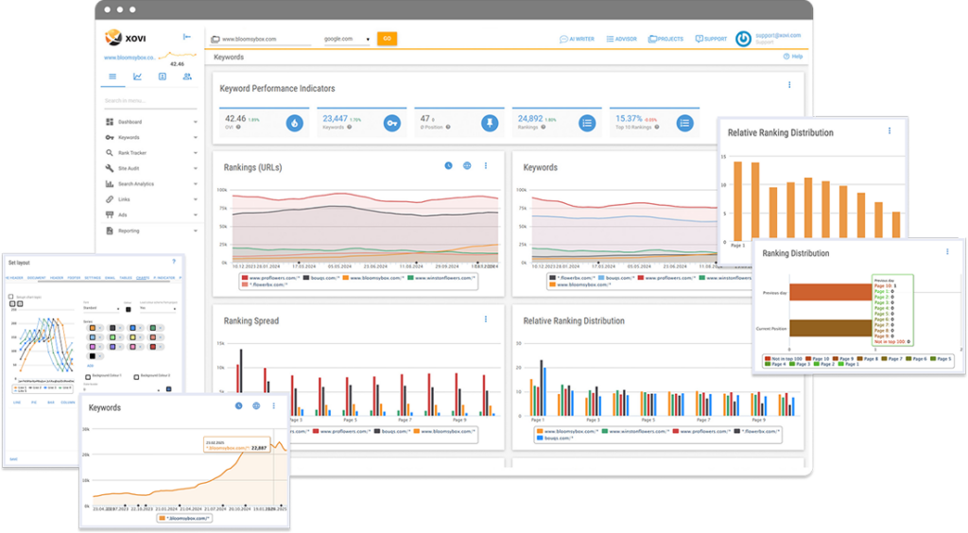This screenshot has height=533, width=968.
Task: Click the black Colour swatch in Set layout
Action: point(129,308)
